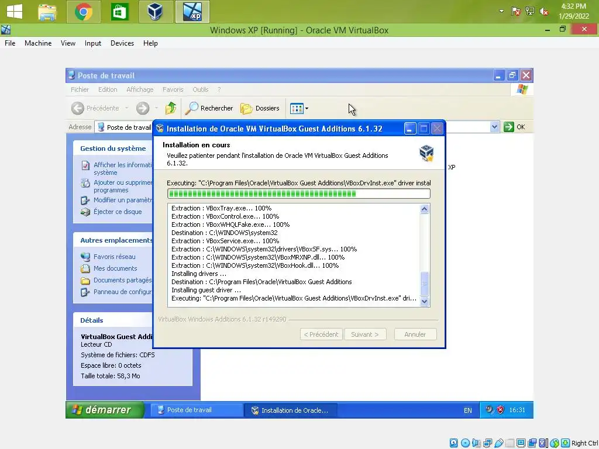Open VirtualBox Devices menu
The image size is (599, 449).
pyautogui.click(x=122, y=43)
